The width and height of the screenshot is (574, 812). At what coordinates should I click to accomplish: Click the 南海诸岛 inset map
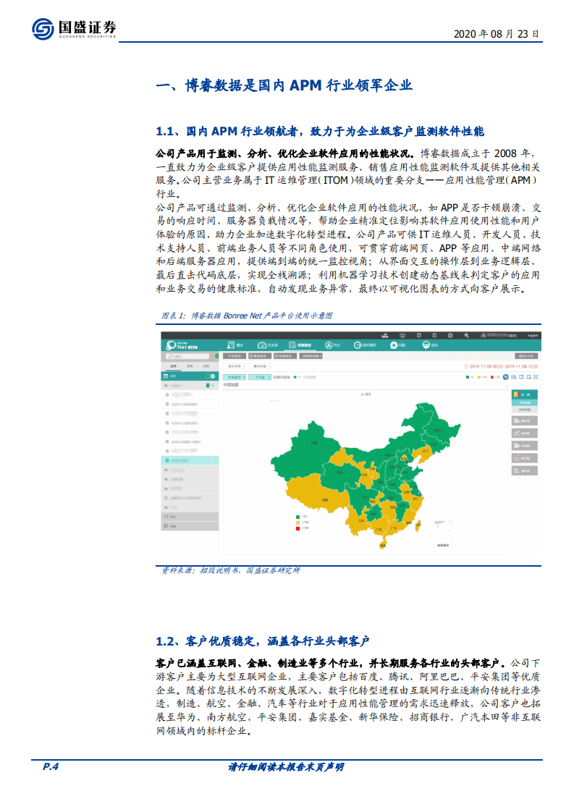point(443,535)
